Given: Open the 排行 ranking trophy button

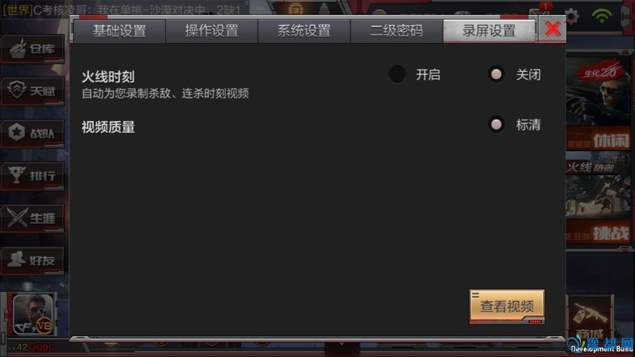Looking at the screenshot, I should pyautogui.click(x=32, y=176).
